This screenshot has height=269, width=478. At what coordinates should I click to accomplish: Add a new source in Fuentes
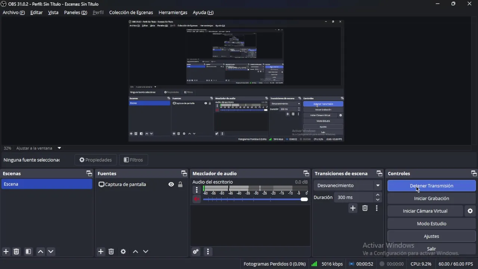pos(101,251)
